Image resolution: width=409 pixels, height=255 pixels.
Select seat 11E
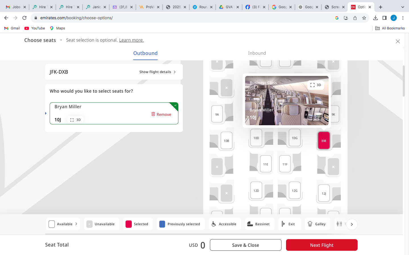click(x=266, y=164)
